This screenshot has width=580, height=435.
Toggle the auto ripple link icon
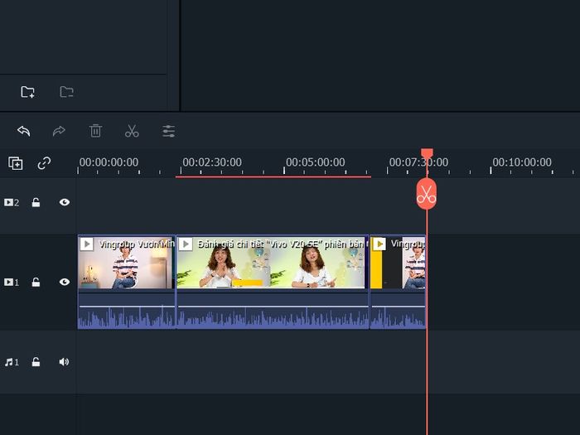tap(44, 162)
